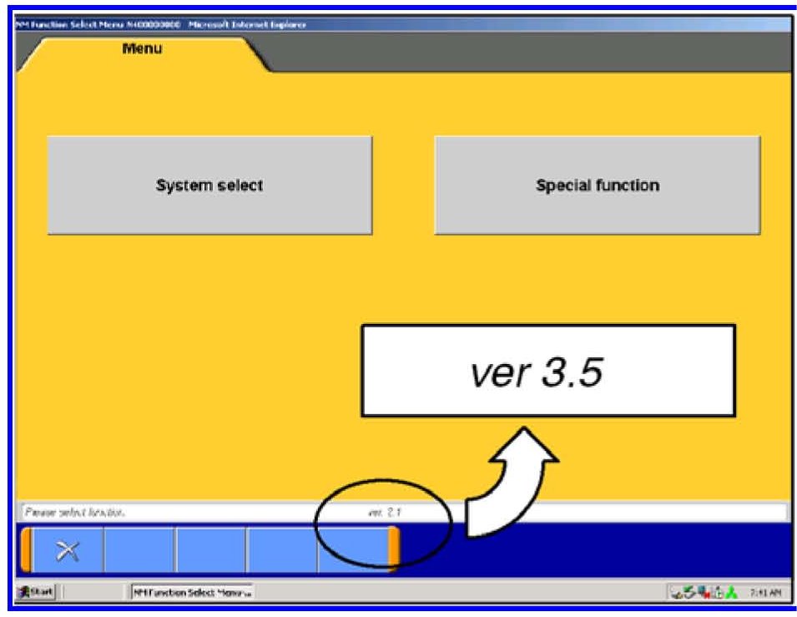Screen dimensions: 797x617
Task: Click the 'Please select function' status message
Action: point(75,512)
